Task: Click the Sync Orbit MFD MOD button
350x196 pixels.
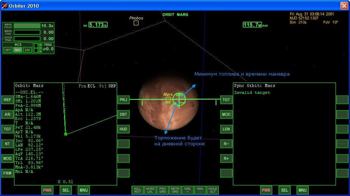Action: pyautogui.click(x=226, y=115)
